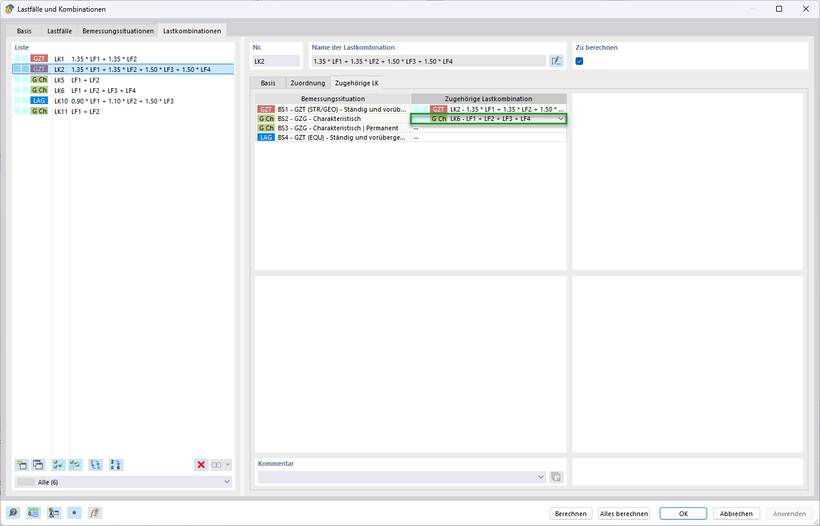The height and width of the screenshot is (526, 820).
Task: Click into the Name der Lastkombination field
Action: pyautogui.click(x=429, y=61)
